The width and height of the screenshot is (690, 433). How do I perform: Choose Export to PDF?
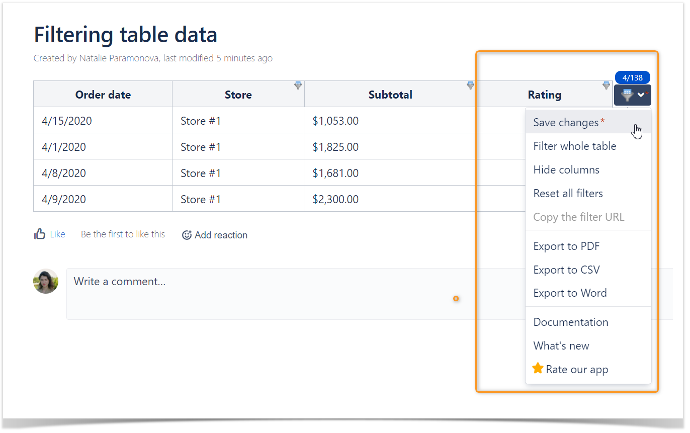[566, 246]
